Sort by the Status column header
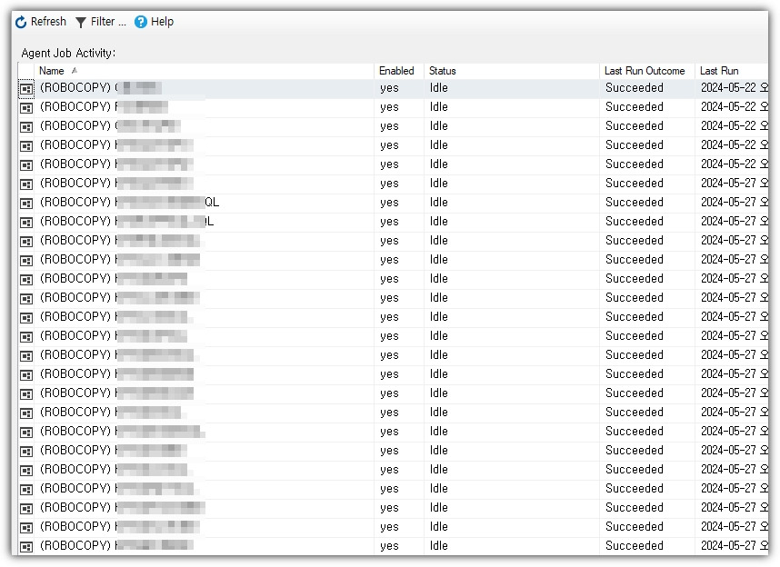Image resolution: width=780 pixels, height=567 pixels. pyautogui.click(x=512, y=71)
